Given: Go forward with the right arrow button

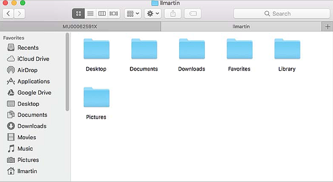Looking at the screenshot, I should [x=19, y=14].
